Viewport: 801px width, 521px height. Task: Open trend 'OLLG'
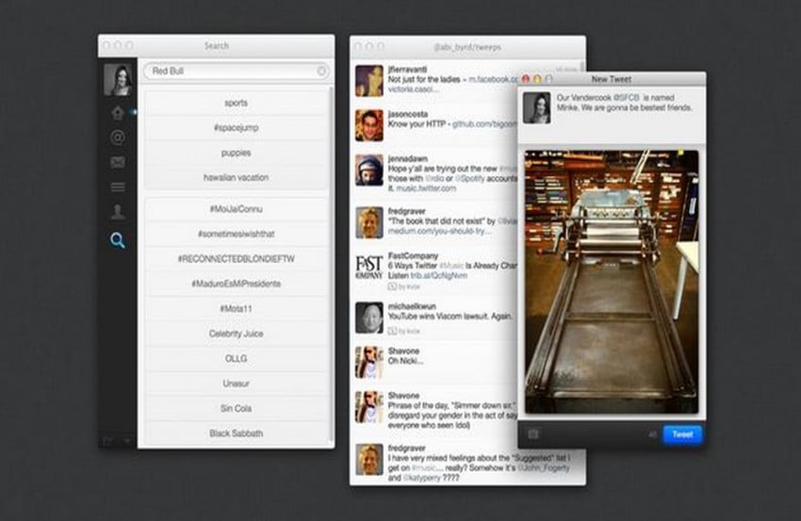click(236, 359)
